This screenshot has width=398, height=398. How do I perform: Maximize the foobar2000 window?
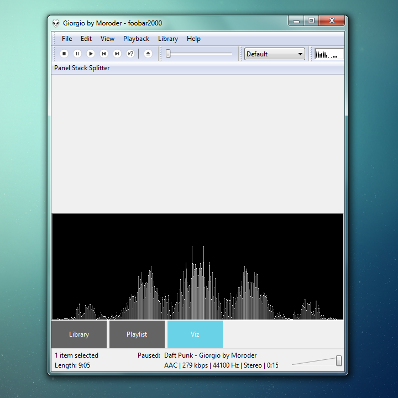click(311, 21)
